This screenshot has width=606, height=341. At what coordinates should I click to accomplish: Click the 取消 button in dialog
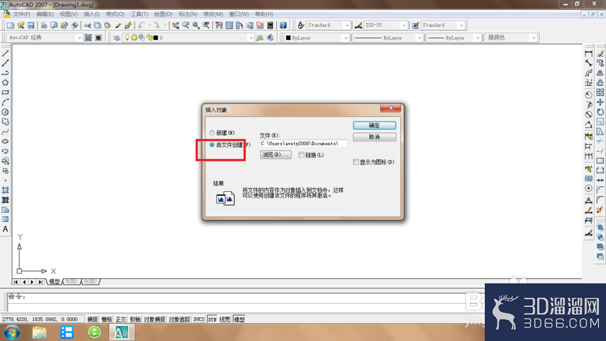(374, 137)
